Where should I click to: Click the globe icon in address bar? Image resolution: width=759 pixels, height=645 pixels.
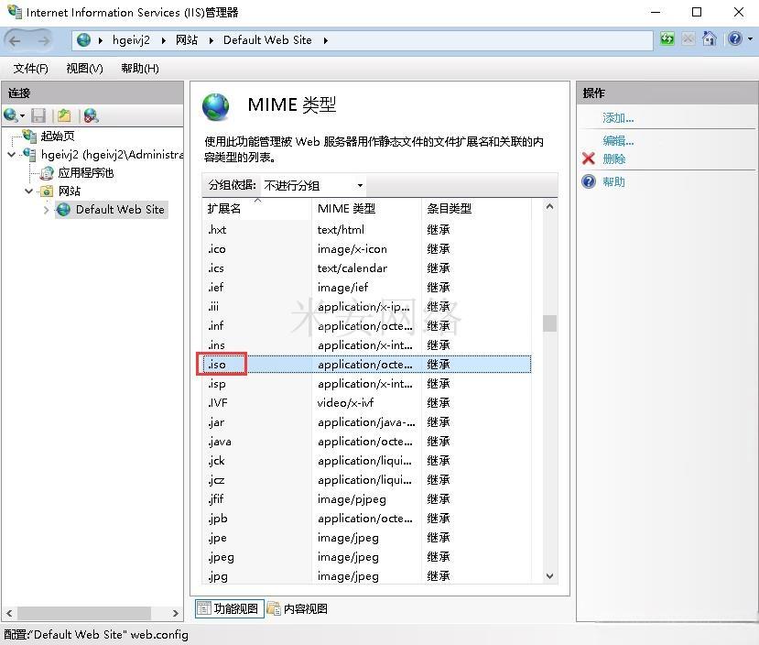(x=83, y=39)
